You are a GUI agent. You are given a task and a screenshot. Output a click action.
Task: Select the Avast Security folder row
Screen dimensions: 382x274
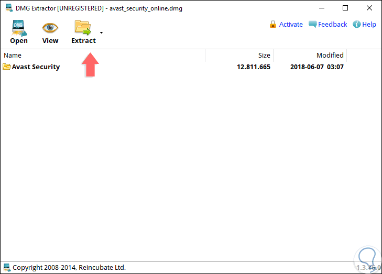pyautogui.click(x=173, y=67)
